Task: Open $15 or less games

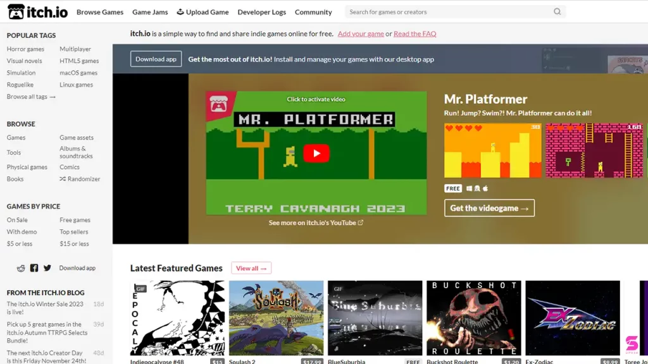Action: (74, 244)
